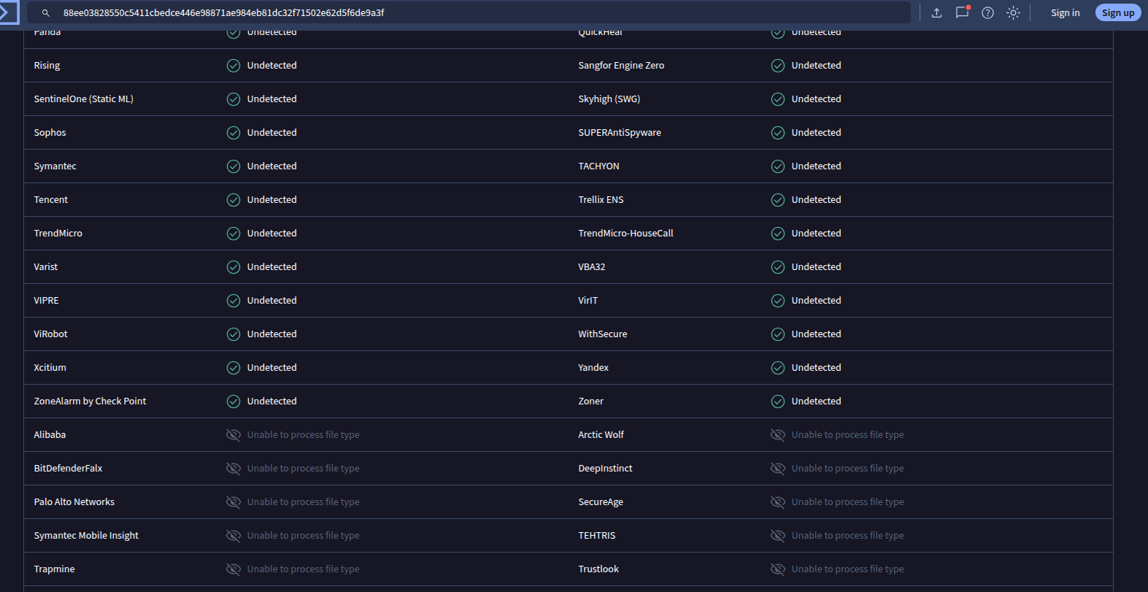This screenshot has width=1148, height=592.
Task: Click the Sophos undetected check icon
Action: point(234,133)
